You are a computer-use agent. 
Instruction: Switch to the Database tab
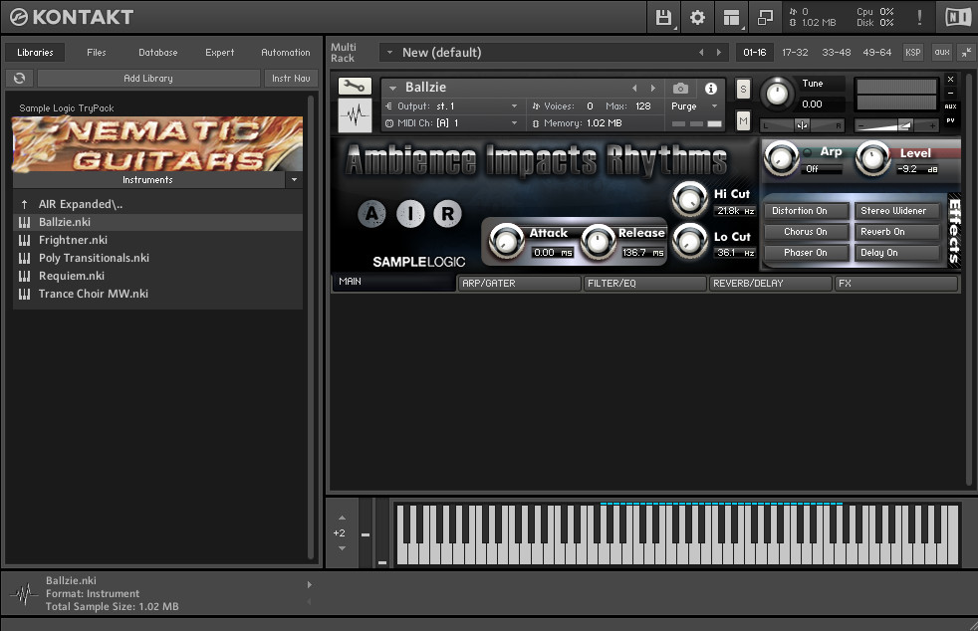pyautogui.click(x=157, y=53)
